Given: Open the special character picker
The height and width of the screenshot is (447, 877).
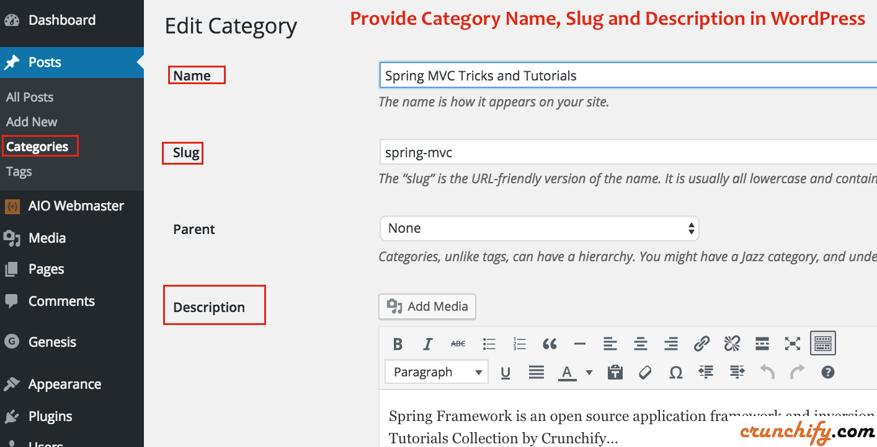Looking at the screenshot, I should [675, 371].
